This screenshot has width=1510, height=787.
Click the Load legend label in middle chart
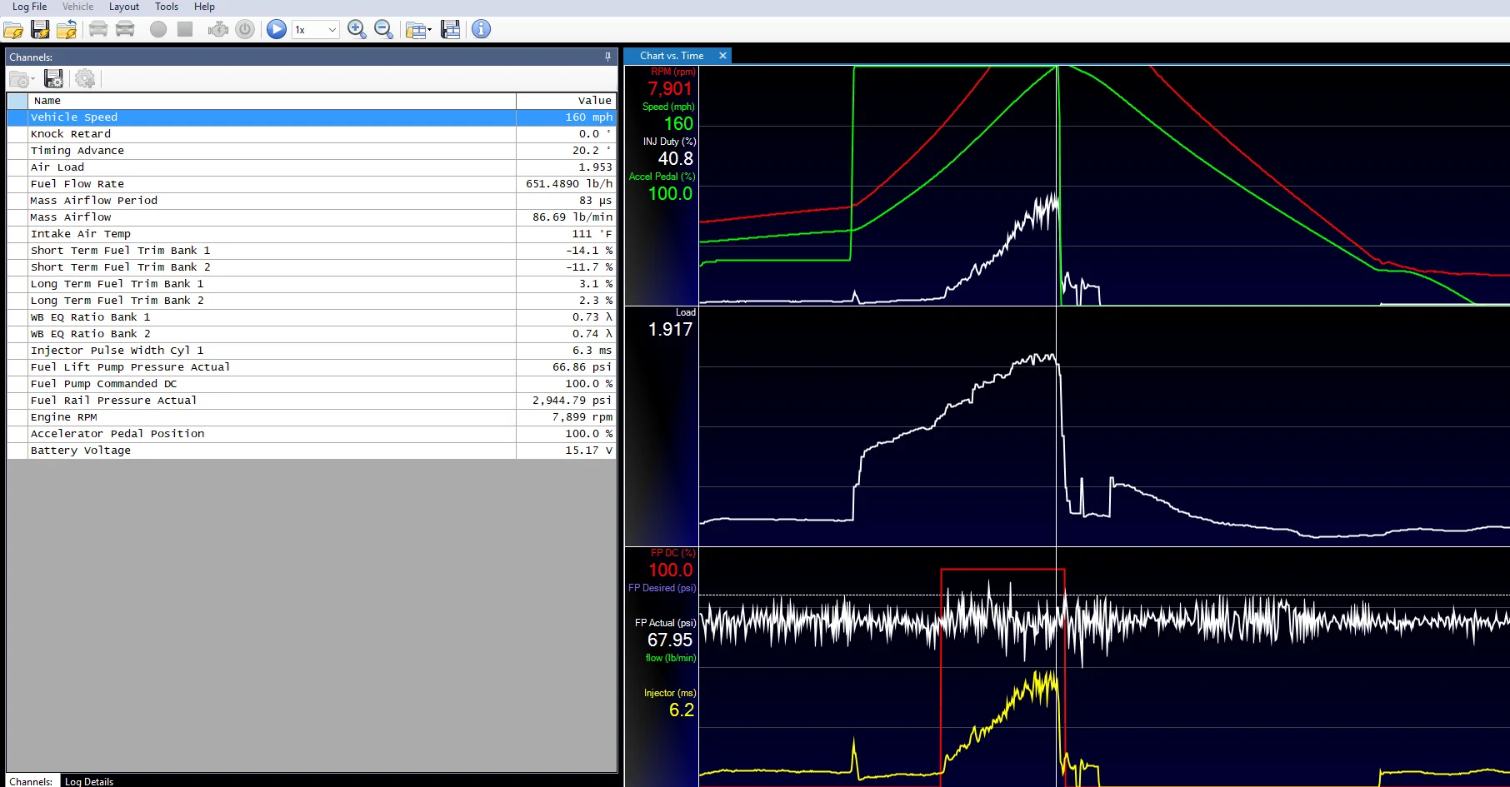pos(686,312)
